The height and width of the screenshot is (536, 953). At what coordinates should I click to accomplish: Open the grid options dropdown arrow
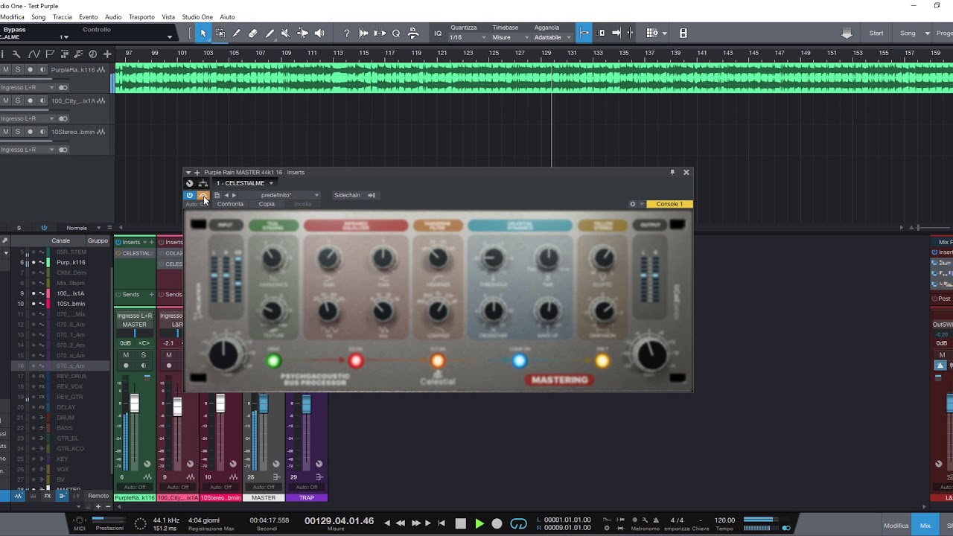click(664, 33)
